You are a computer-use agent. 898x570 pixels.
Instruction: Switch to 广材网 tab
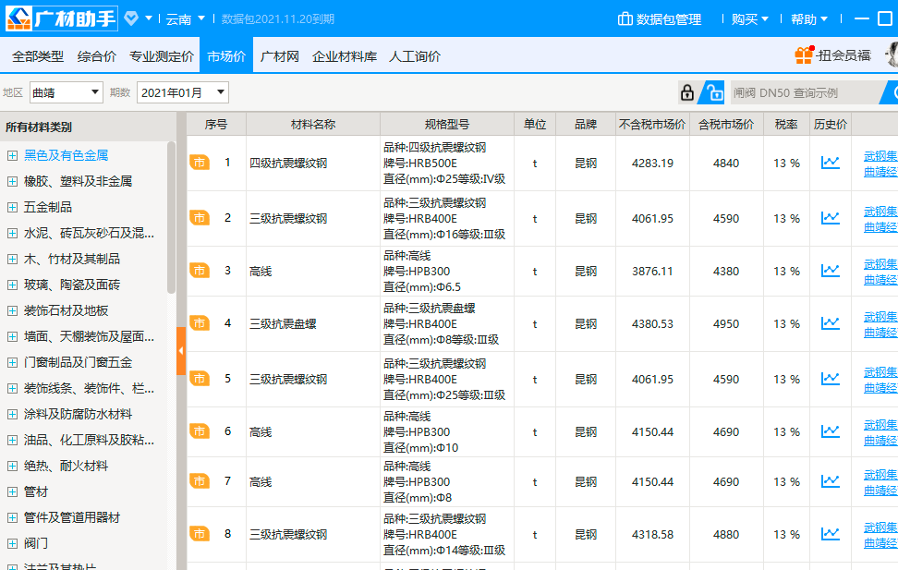click(280, 56)
